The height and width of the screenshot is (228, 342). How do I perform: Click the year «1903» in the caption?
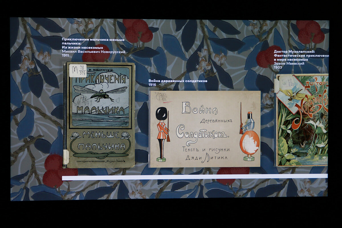point(278,68)
